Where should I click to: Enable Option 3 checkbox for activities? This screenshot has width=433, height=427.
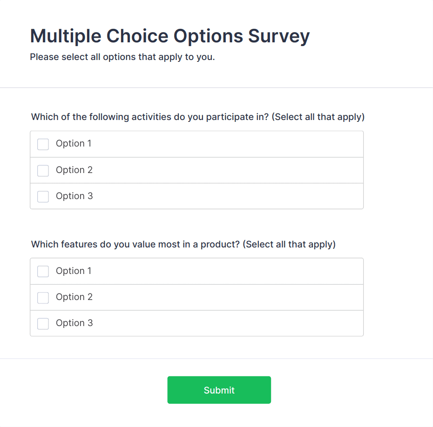pyautogui.click(x=43, y=197)
